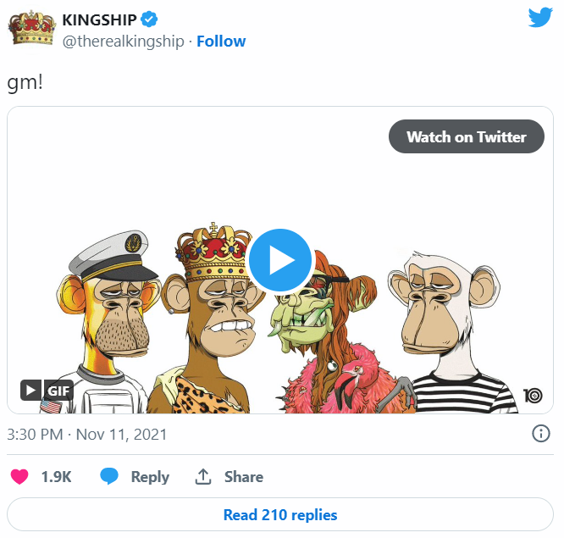Click the KINGSHIP crown profile avatar
The width and height of the screenshot is (564, 538).
pos(32,30)
